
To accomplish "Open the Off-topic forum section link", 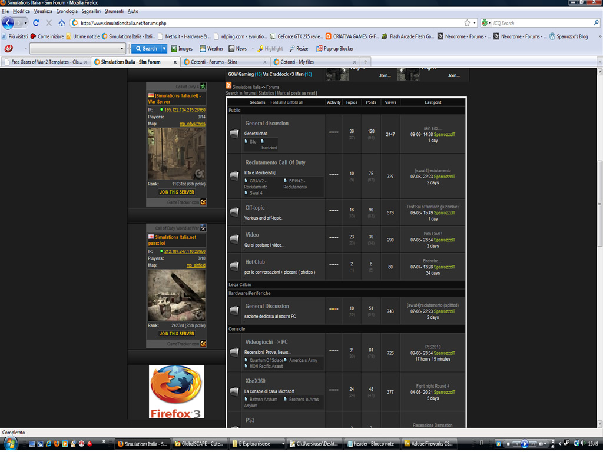I will click(x=255, y=208).
